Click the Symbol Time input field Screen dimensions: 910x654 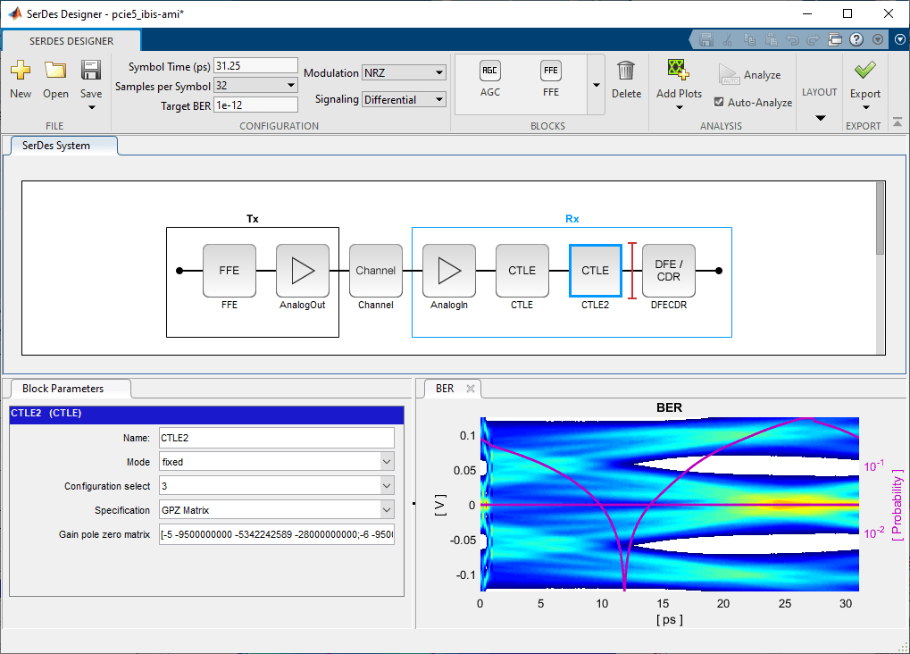255,65
